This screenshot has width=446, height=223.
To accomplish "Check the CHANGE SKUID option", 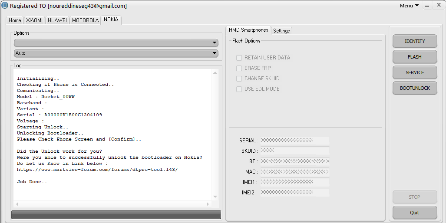I will [x=239, y=79].
